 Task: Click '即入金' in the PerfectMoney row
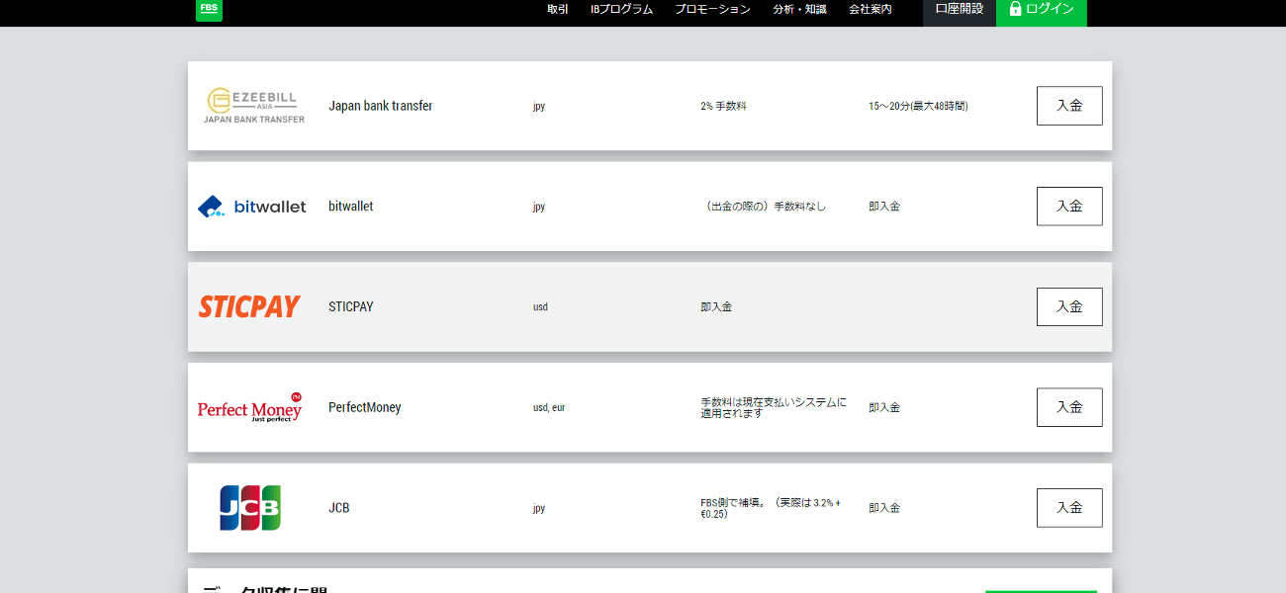click(x=884, y=407)
